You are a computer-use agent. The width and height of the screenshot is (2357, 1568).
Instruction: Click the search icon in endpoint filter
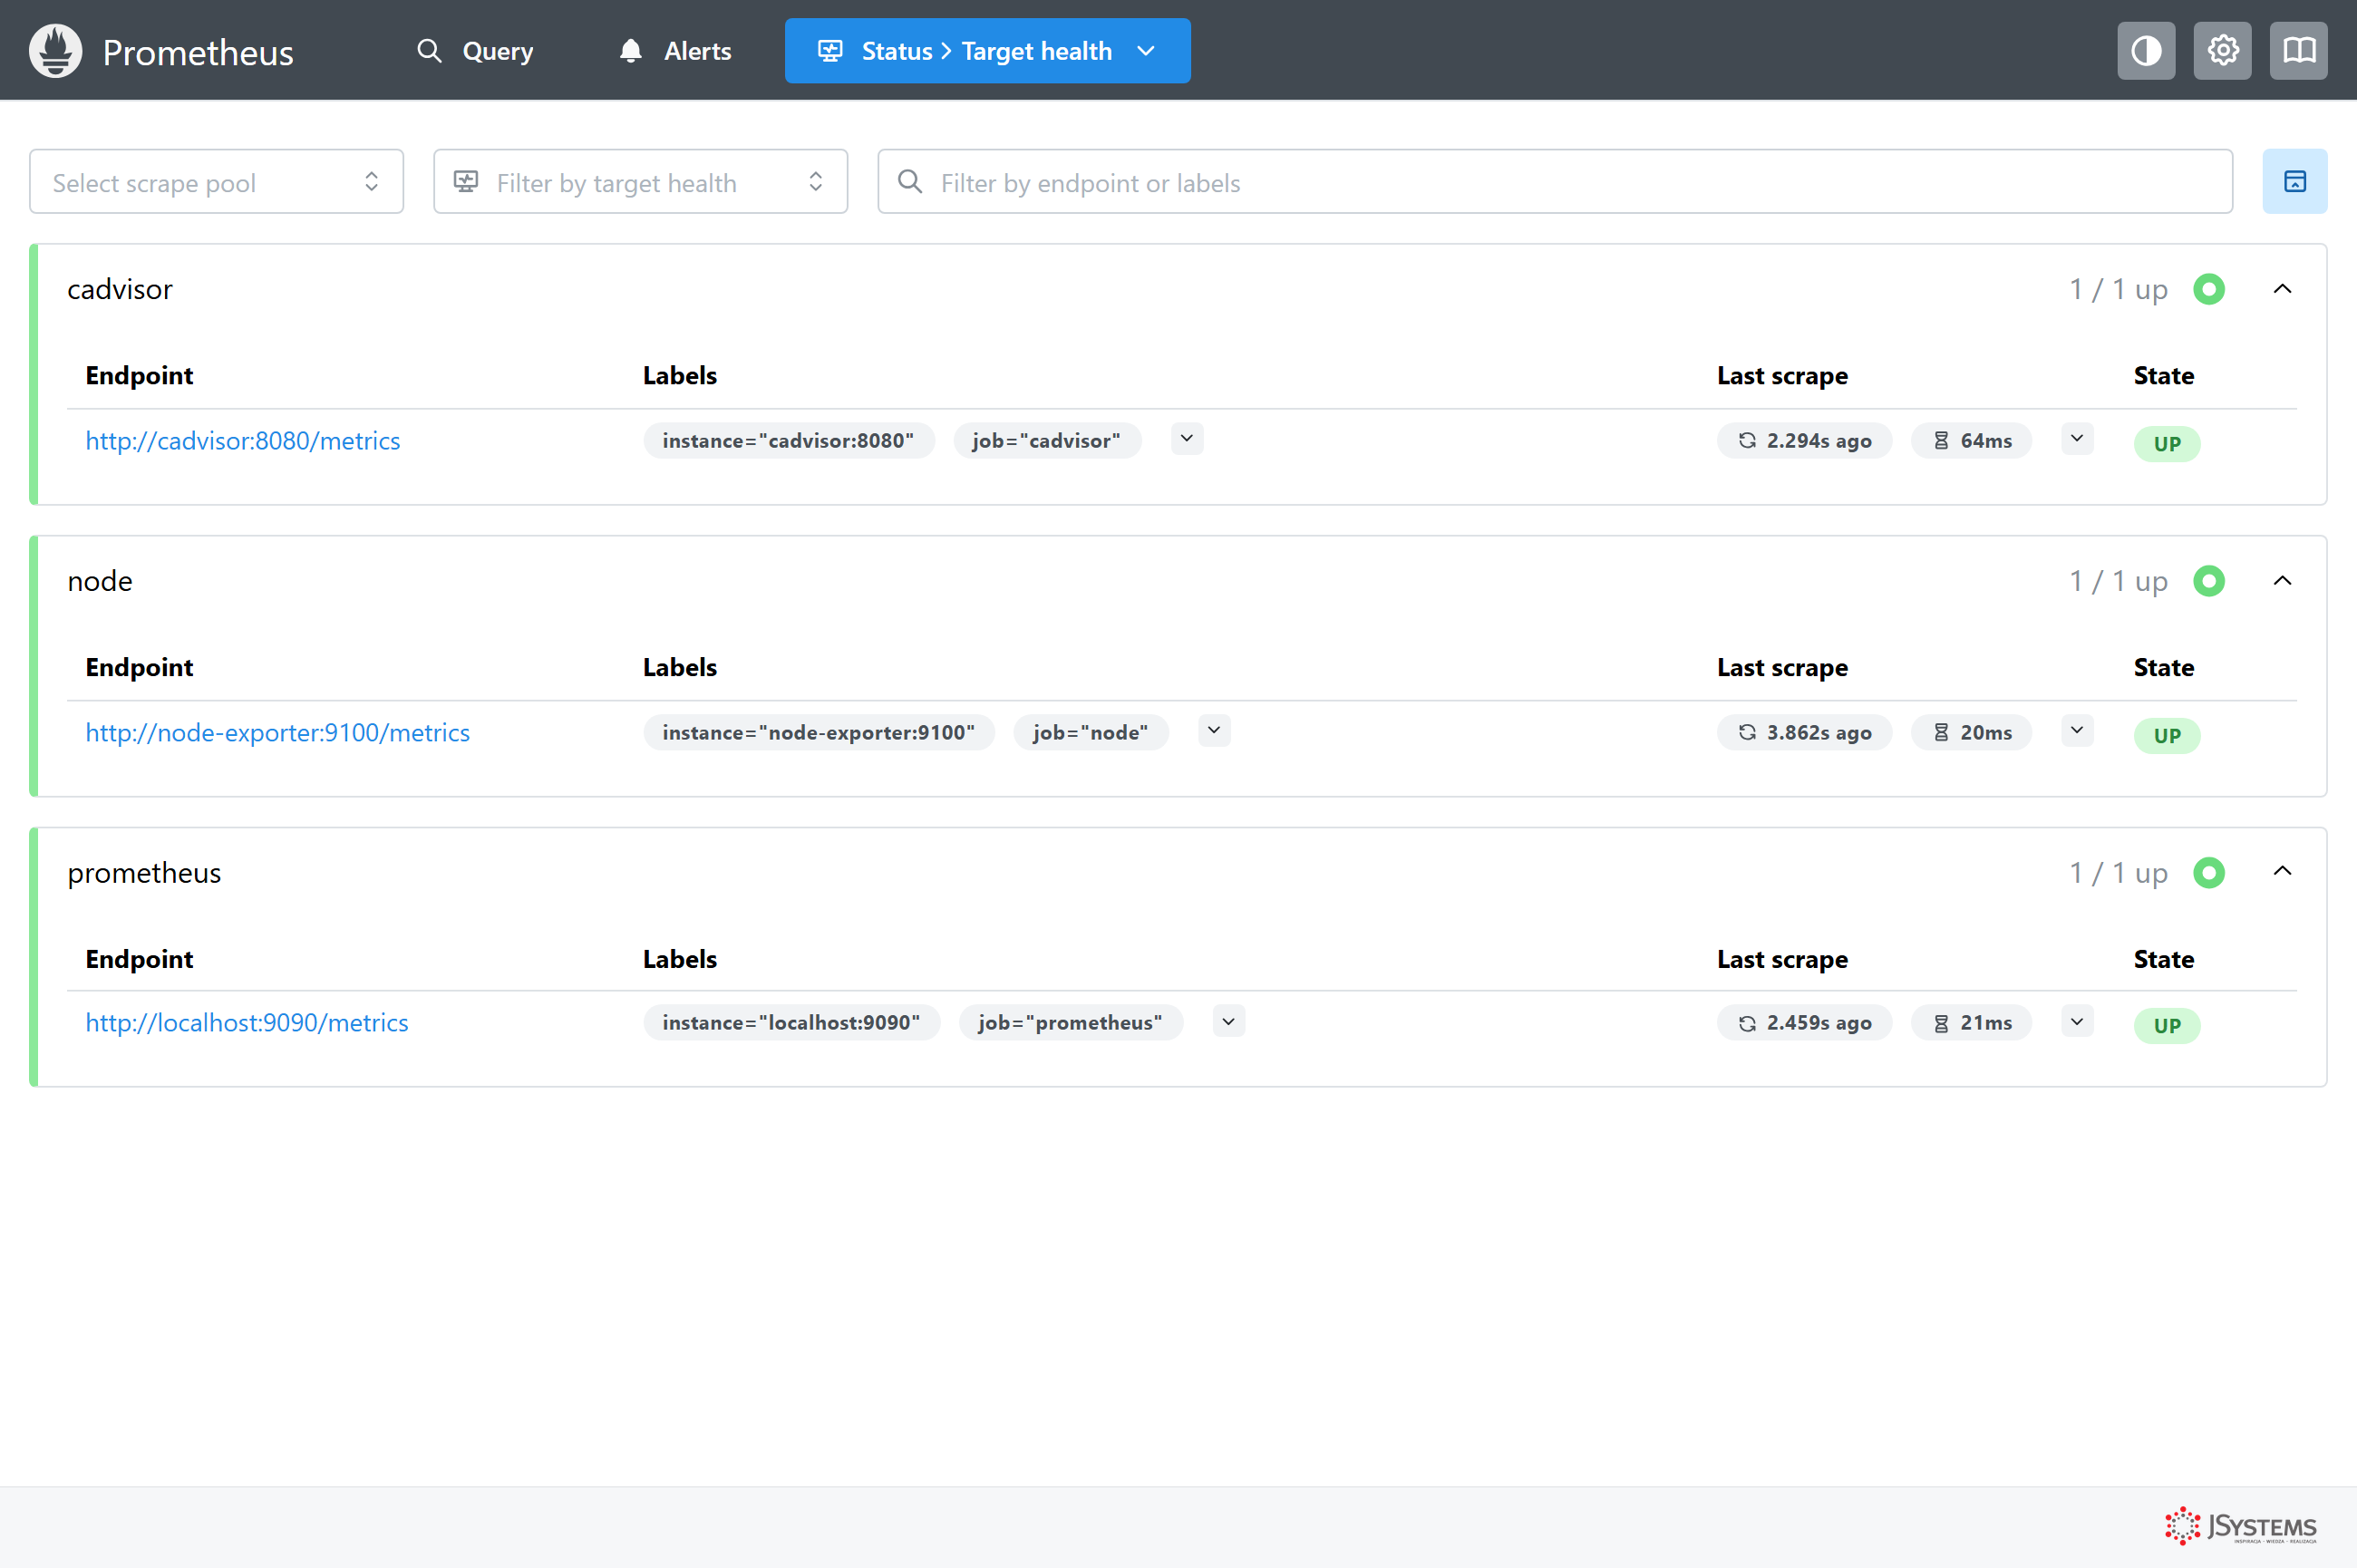pos(909,181)
